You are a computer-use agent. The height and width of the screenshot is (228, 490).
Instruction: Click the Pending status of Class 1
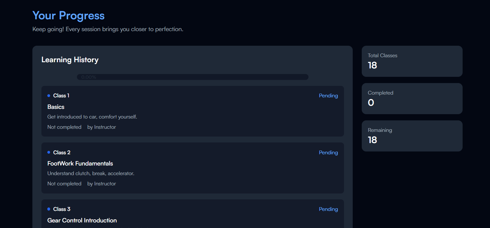(x=328, y=96)
